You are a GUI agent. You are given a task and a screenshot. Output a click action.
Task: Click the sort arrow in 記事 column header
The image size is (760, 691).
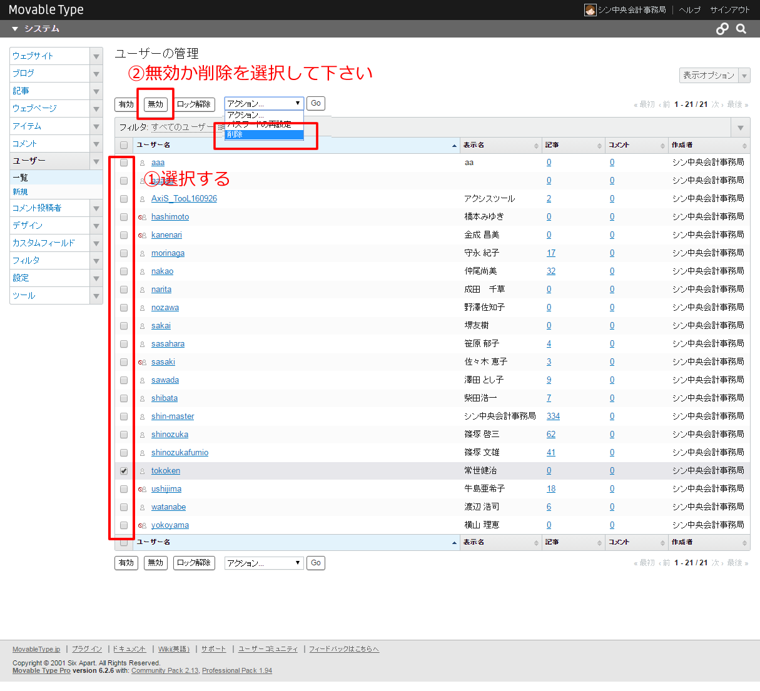(x=599, y=146)
